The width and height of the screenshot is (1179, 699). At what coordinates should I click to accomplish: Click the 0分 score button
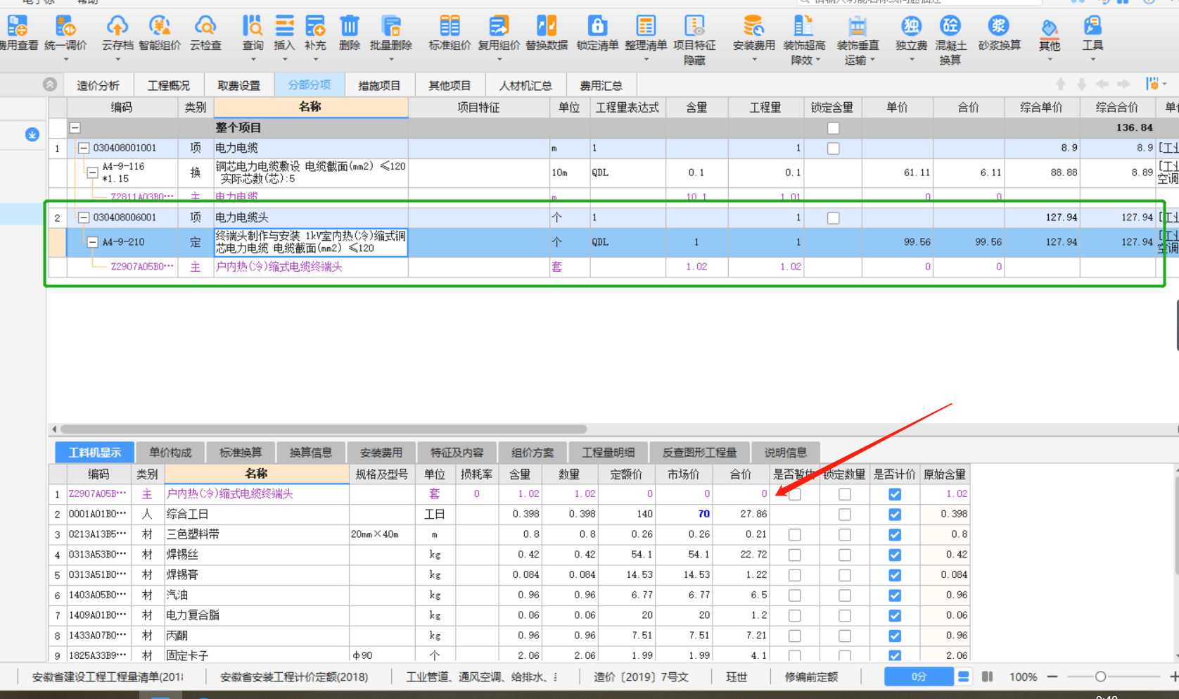tap(919, 676)
